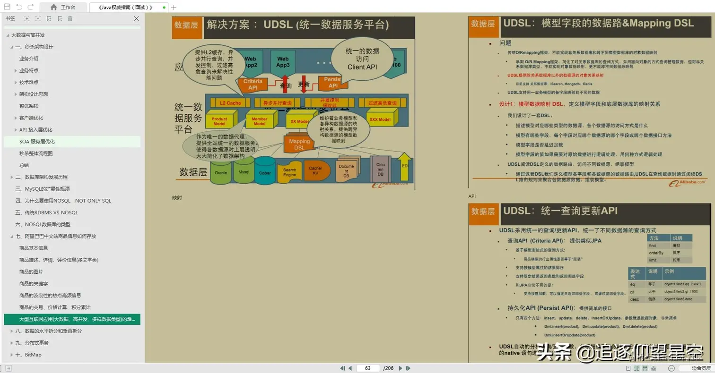Click the page number input showing 63

coord(368,368)
